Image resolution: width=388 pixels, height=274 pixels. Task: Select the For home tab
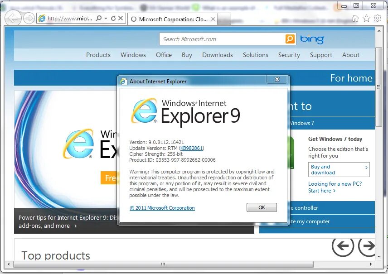[351, 78]
